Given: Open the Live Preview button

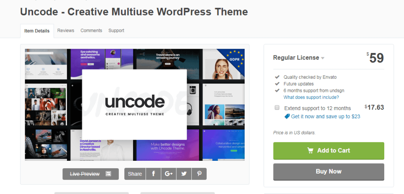Looking at the screenshot, I should 91,174.
